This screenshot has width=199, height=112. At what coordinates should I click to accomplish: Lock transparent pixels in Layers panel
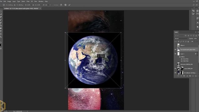coord(178,41)
